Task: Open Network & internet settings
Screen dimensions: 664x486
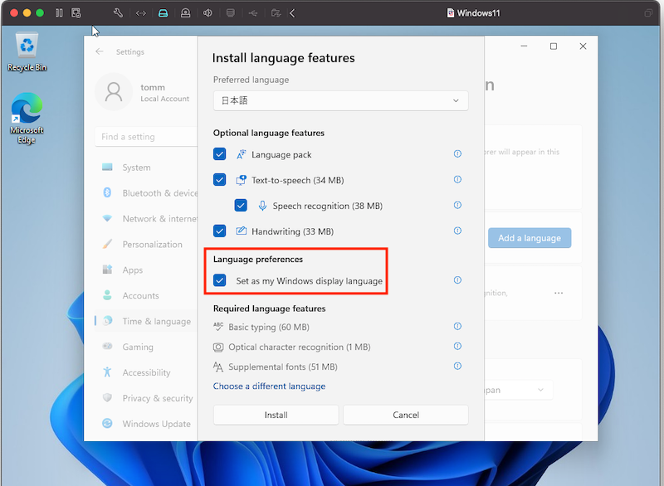Action: 146,219
